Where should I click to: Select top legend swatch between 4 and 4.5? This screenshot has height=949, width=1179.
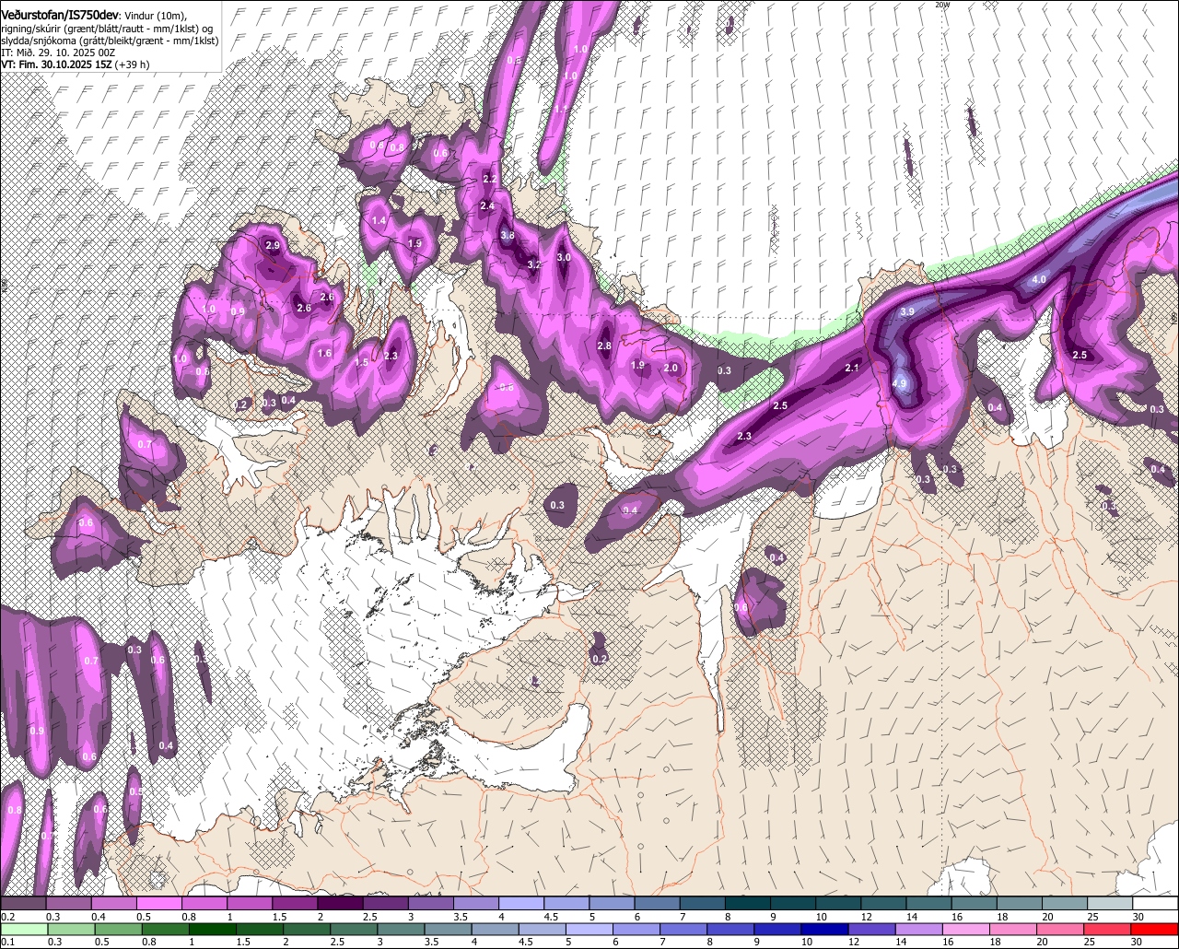(521, 904)
